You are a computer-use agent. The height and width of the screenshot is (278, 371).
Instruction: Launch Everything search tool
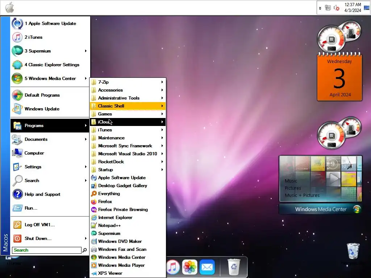(128, 193)
